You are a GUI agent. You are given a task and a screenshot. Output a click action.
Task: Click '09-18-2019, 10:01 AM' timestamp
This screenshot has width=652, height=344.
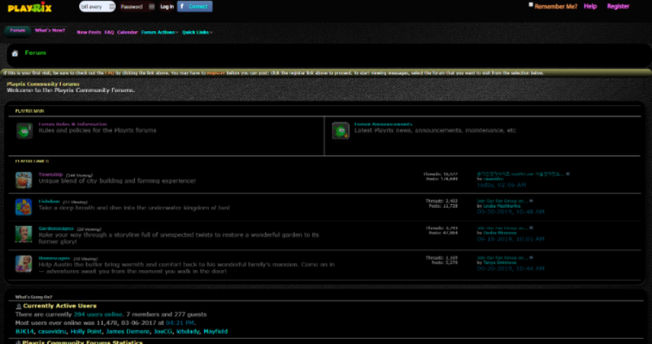(511, 239)
